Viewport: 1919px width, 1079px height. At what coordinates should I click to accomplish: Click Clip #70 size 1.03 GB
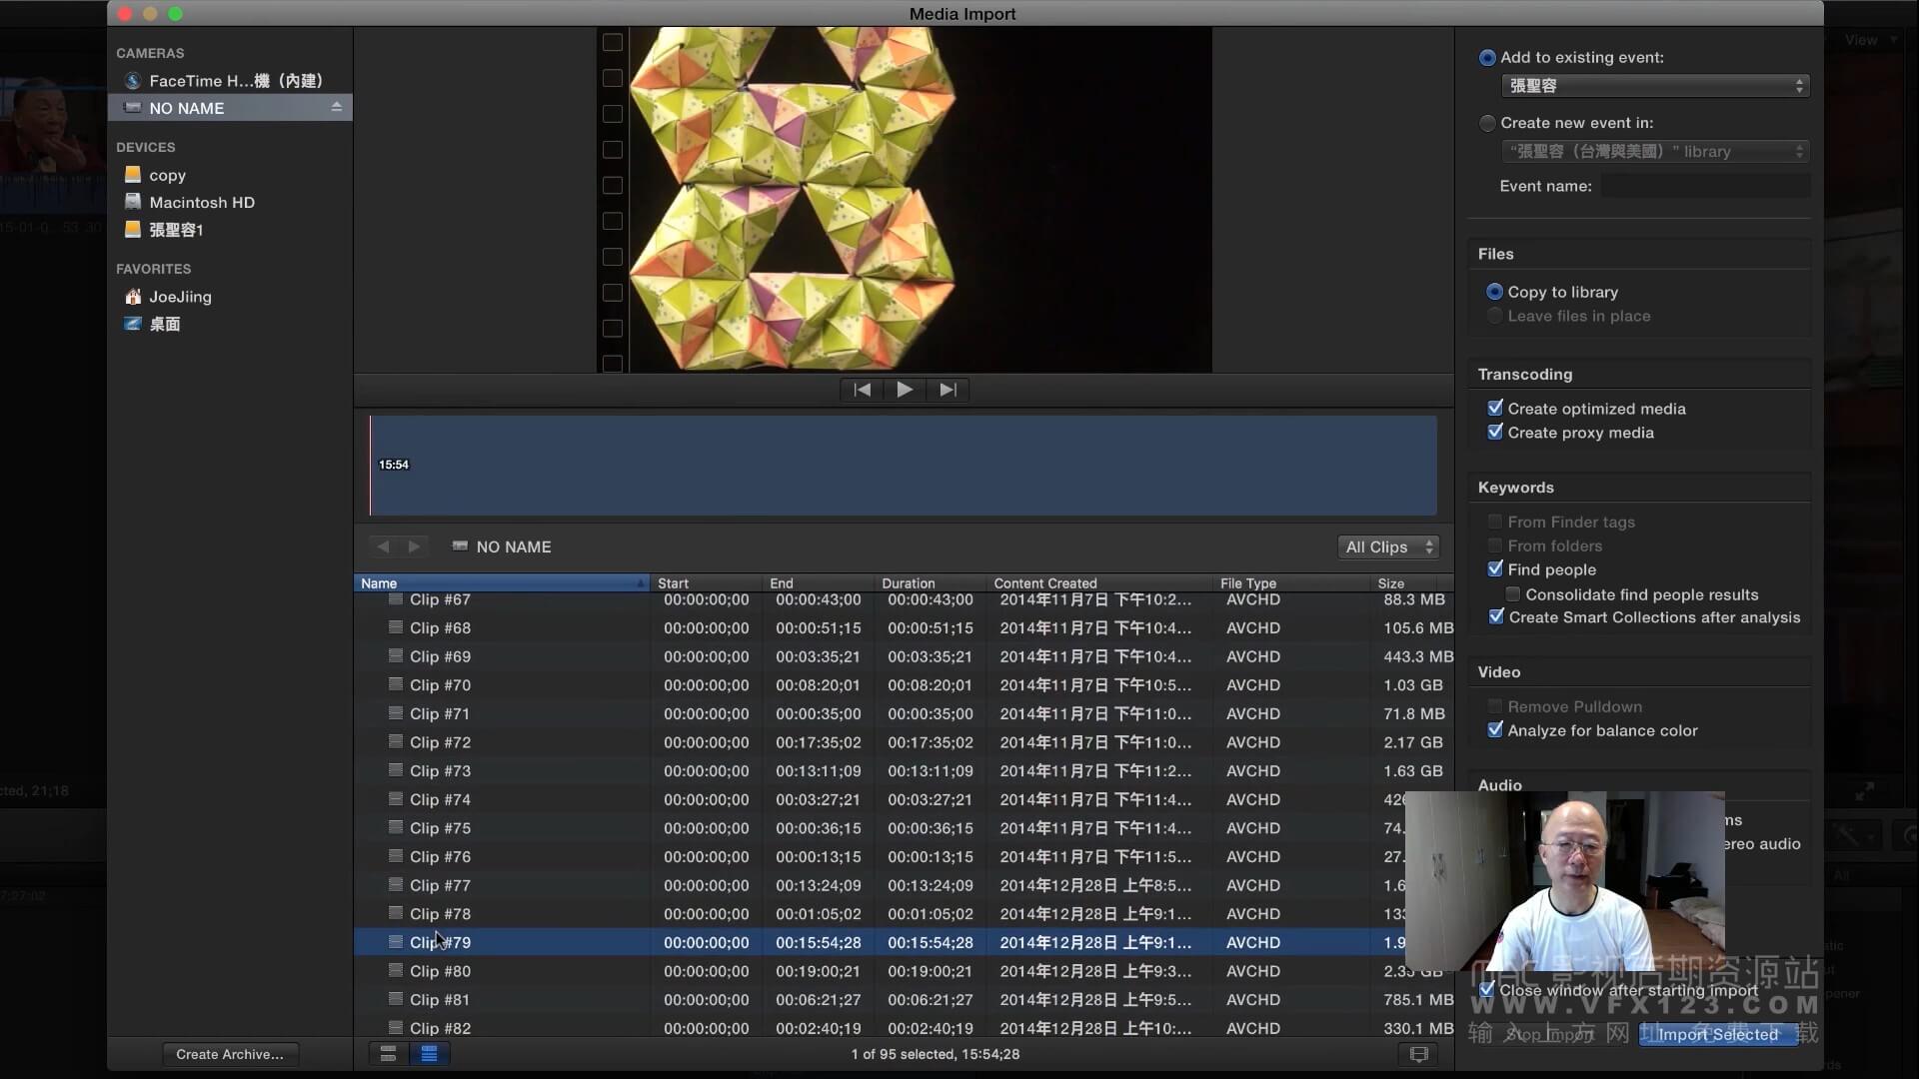click(x=1413, y=685)
